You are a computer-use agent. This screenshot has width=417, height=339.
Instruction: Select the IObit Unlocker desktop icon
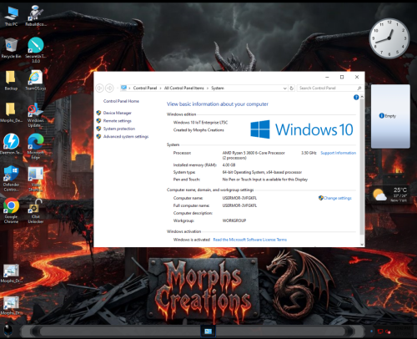pyautogui.click(x=36, y=210)
